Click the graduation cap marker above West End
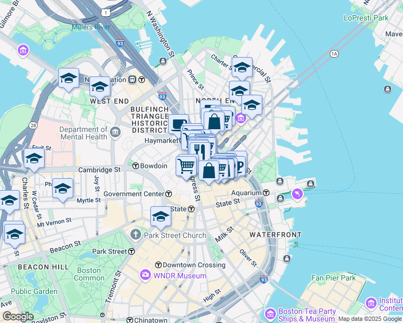The width and height of the screenshot is (403, 323). (x=100, y=87)
